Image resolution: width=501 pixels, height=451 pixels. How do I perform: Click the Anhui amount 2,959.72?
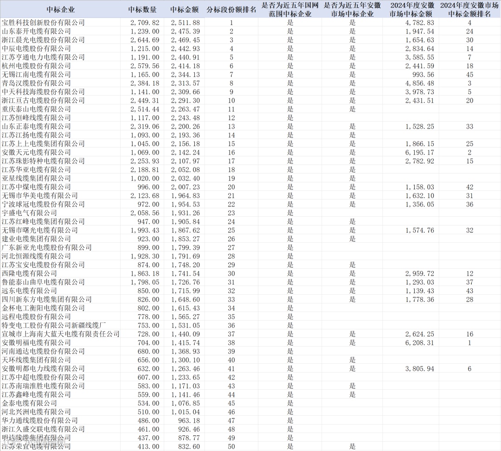pyautogui.click(x=420, y=274)
